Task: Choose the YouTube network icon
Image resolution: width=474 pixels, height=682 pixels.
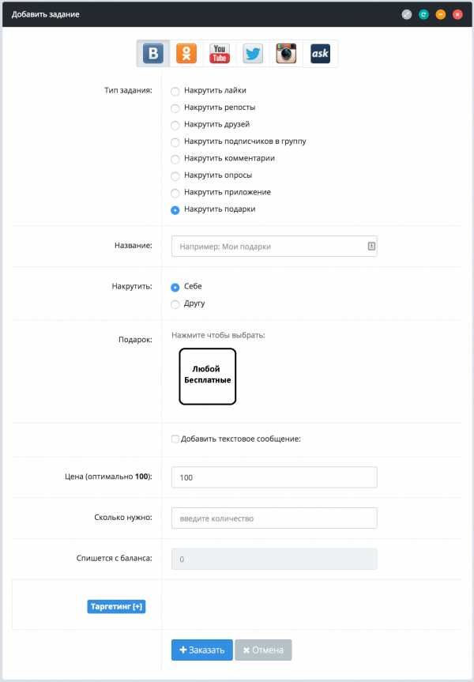Action: 220,54
